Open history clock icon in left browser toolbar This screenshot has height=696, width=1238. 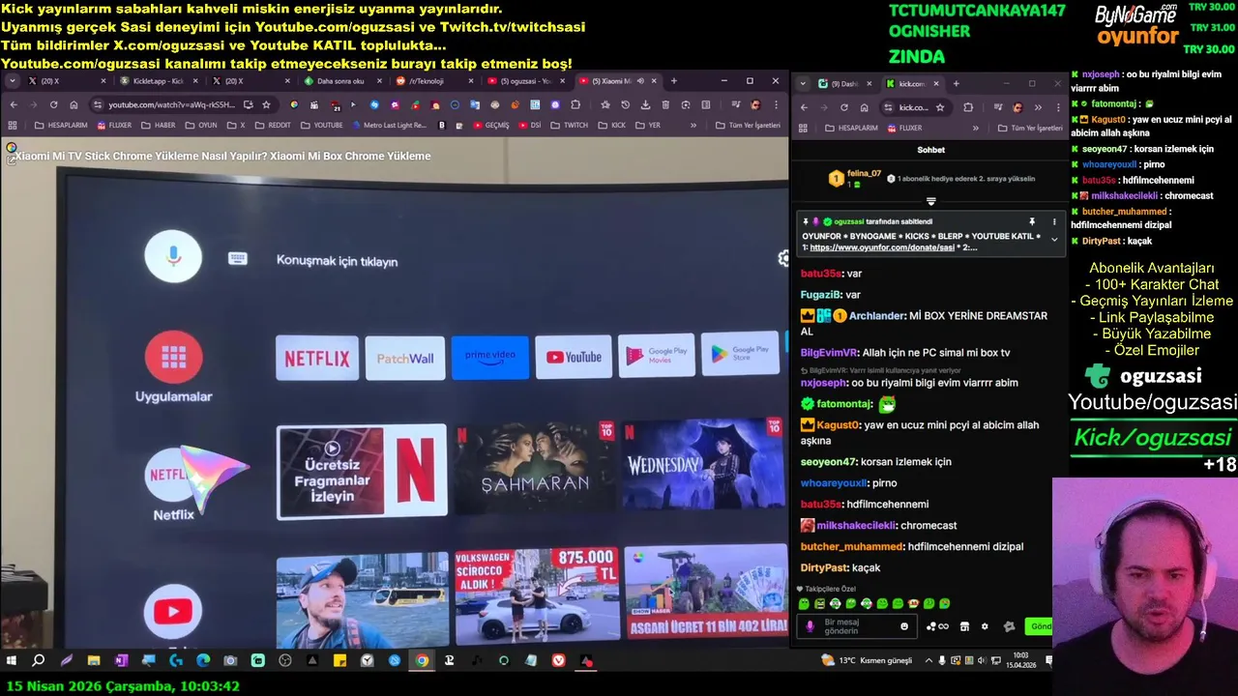point(626,104)
